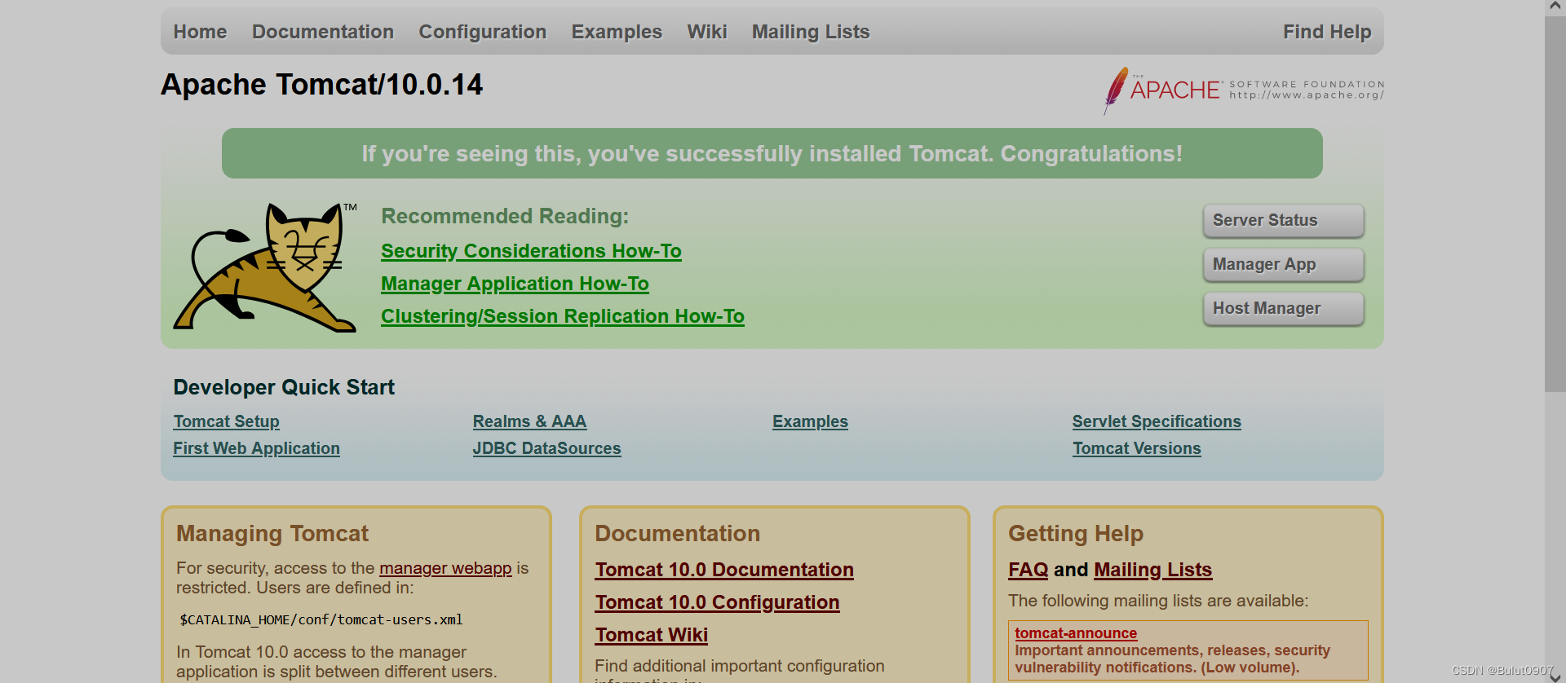Screen dimensions: 1566x683
Task: Open the Servlet Specifications link
Action: (1157, 421)
